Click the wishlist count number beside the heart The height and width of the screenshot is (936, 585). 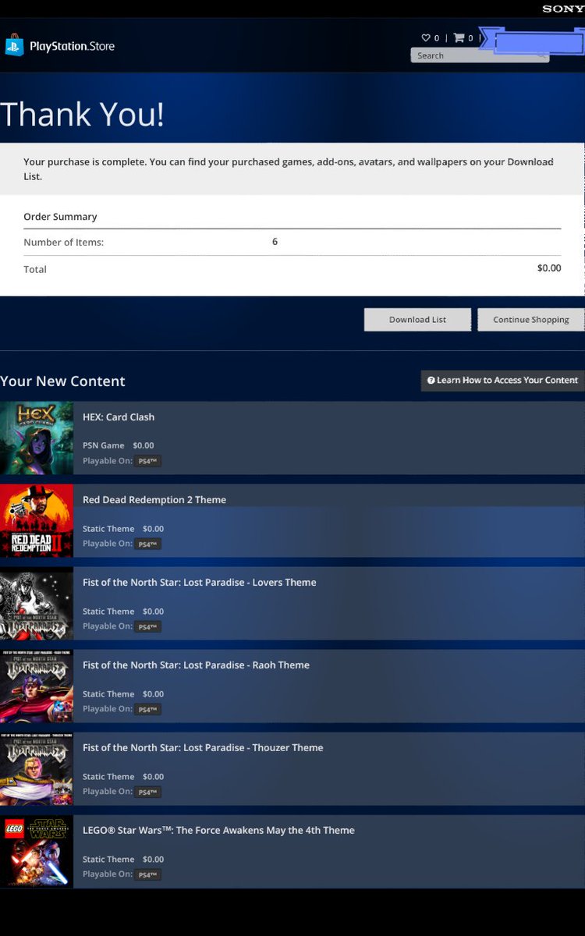tap(437, 37)
